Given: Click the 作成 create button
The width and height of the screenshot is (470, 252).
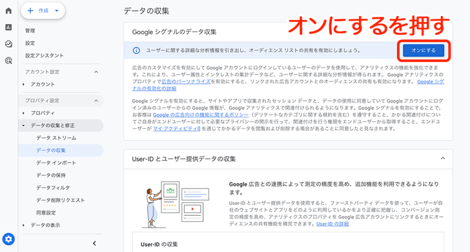Looking at the screenshot, I should coord(43,11).
